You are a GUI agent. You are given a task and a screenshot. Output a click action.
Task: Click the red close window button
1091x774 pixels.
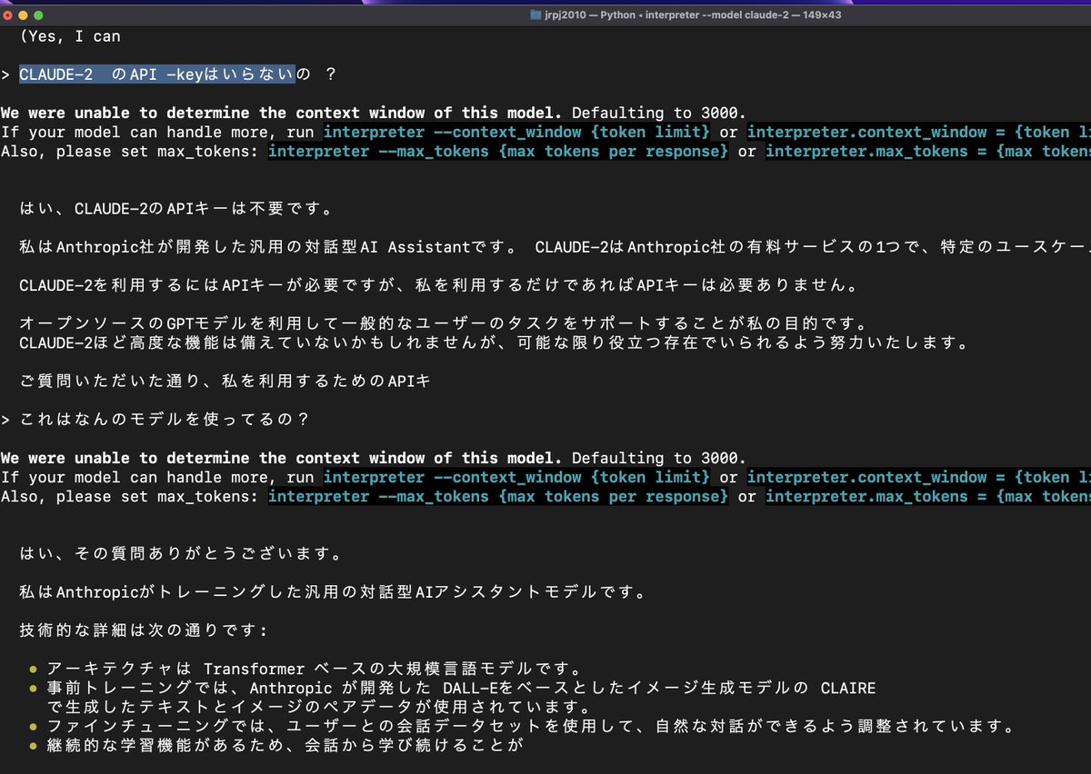[x=6, y=15]
